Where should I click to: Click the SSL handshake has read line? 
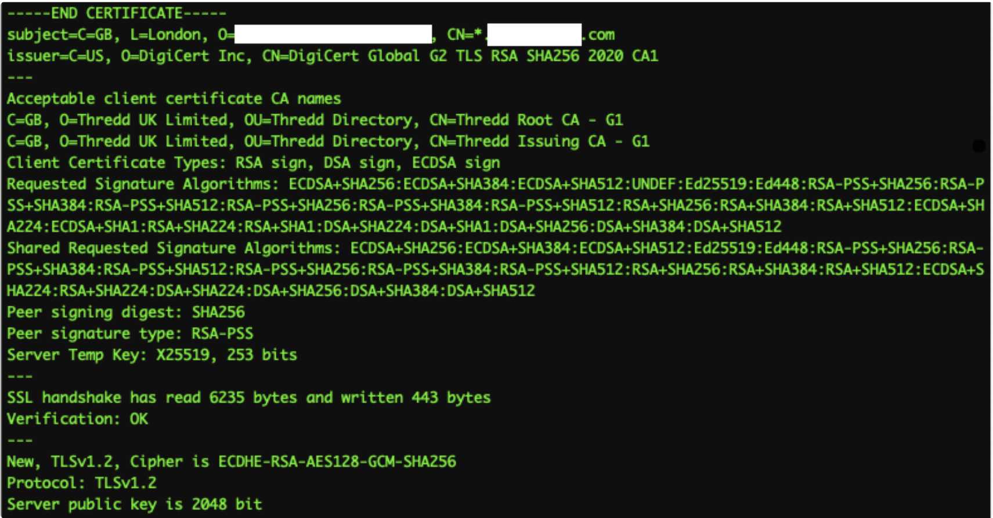[249, 398]
